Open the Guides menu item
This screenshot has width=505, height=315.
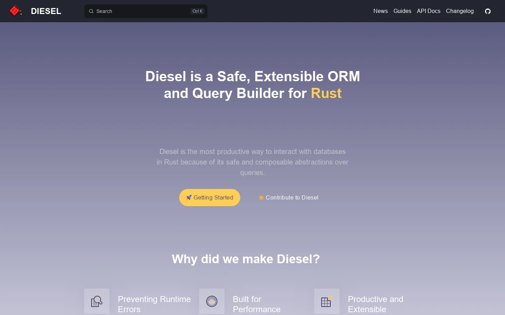(402, 11)
